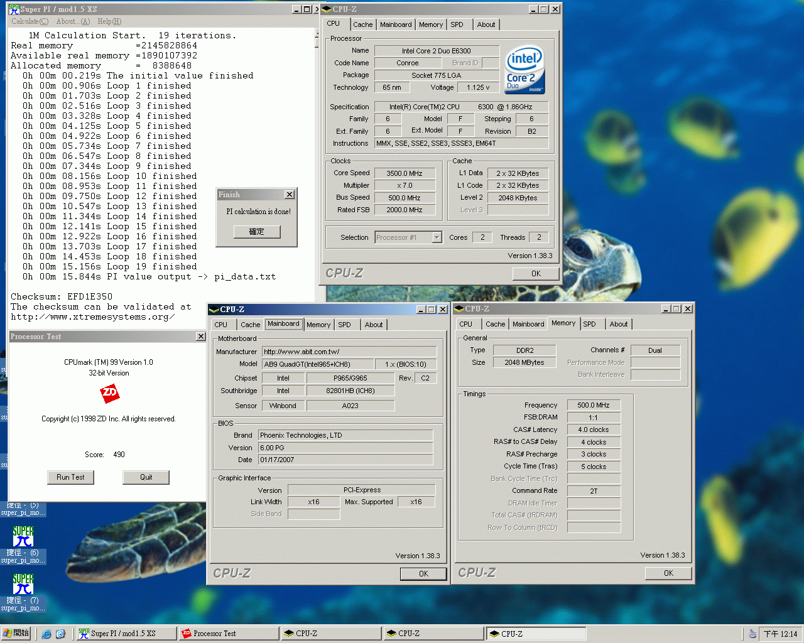This screenshot has height=643, width=804.
Task: Open the Help menu in Super PI
Action: coord(109,21)
